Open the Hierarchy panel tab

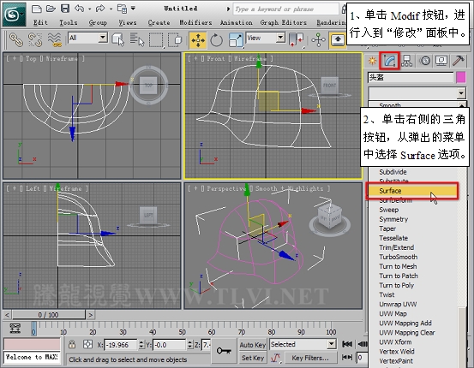tap(407, 61)
